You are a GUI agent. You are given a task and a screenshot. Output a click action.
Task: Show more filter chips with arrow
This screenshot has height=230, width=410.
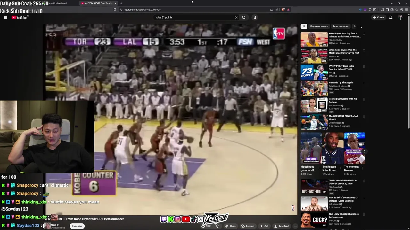(361, 27)
